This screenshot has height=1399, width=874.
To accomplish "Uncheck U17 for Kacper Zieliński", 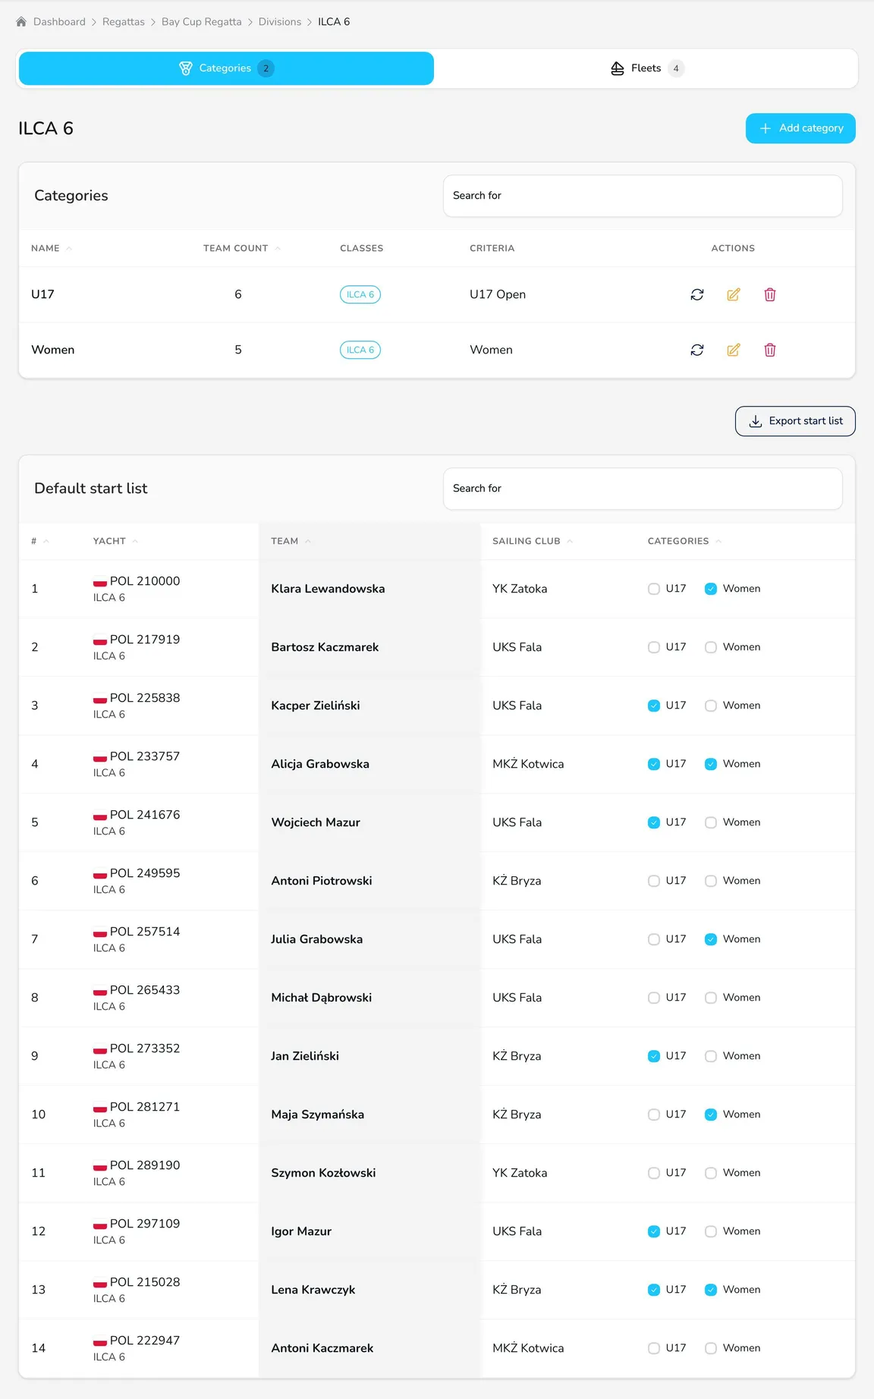I will tap(654, 706).
